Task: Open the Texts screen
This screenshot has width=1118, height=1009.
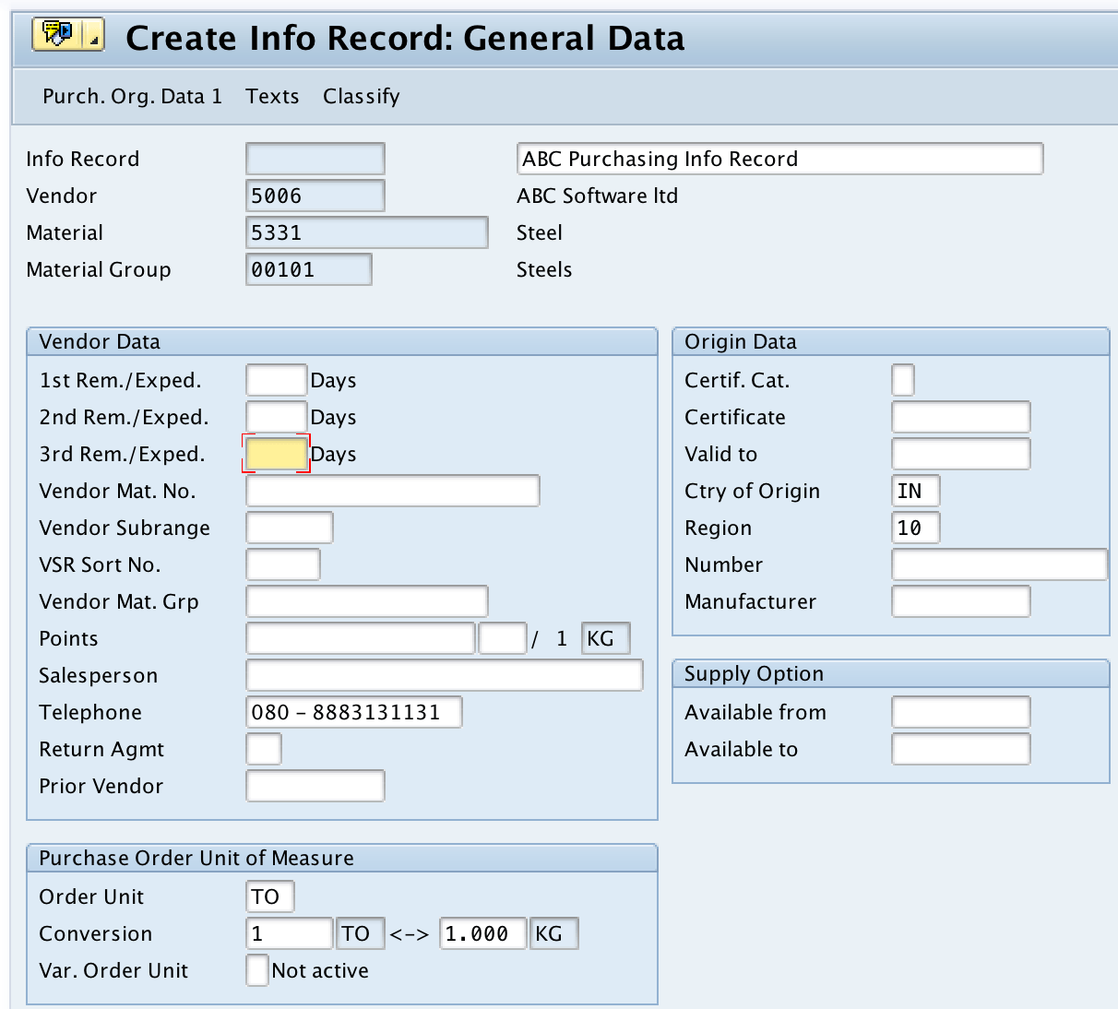Action: point(271,96)
